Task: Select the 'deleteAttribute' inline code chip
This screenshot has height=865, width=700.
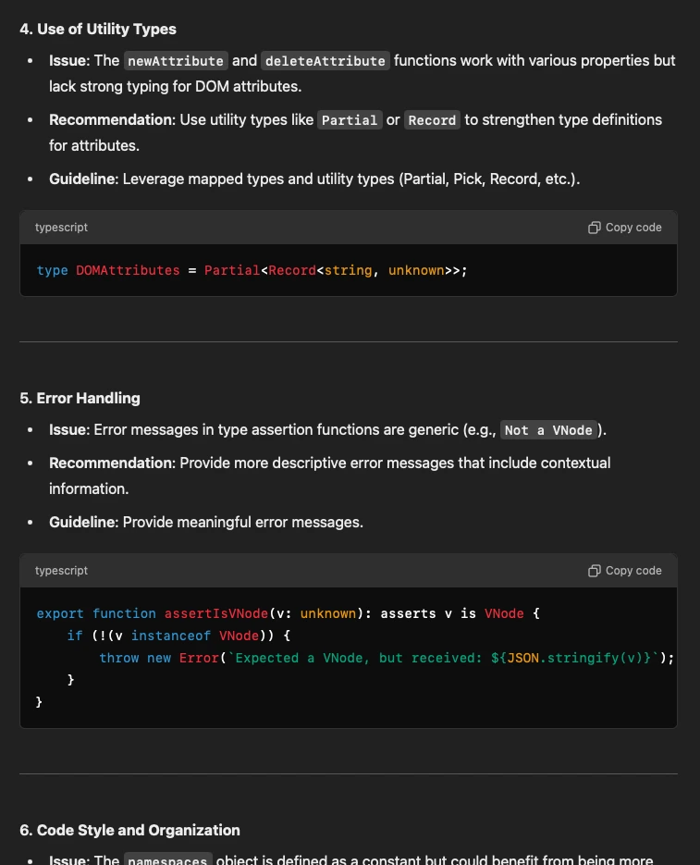Action: (325, 60)
